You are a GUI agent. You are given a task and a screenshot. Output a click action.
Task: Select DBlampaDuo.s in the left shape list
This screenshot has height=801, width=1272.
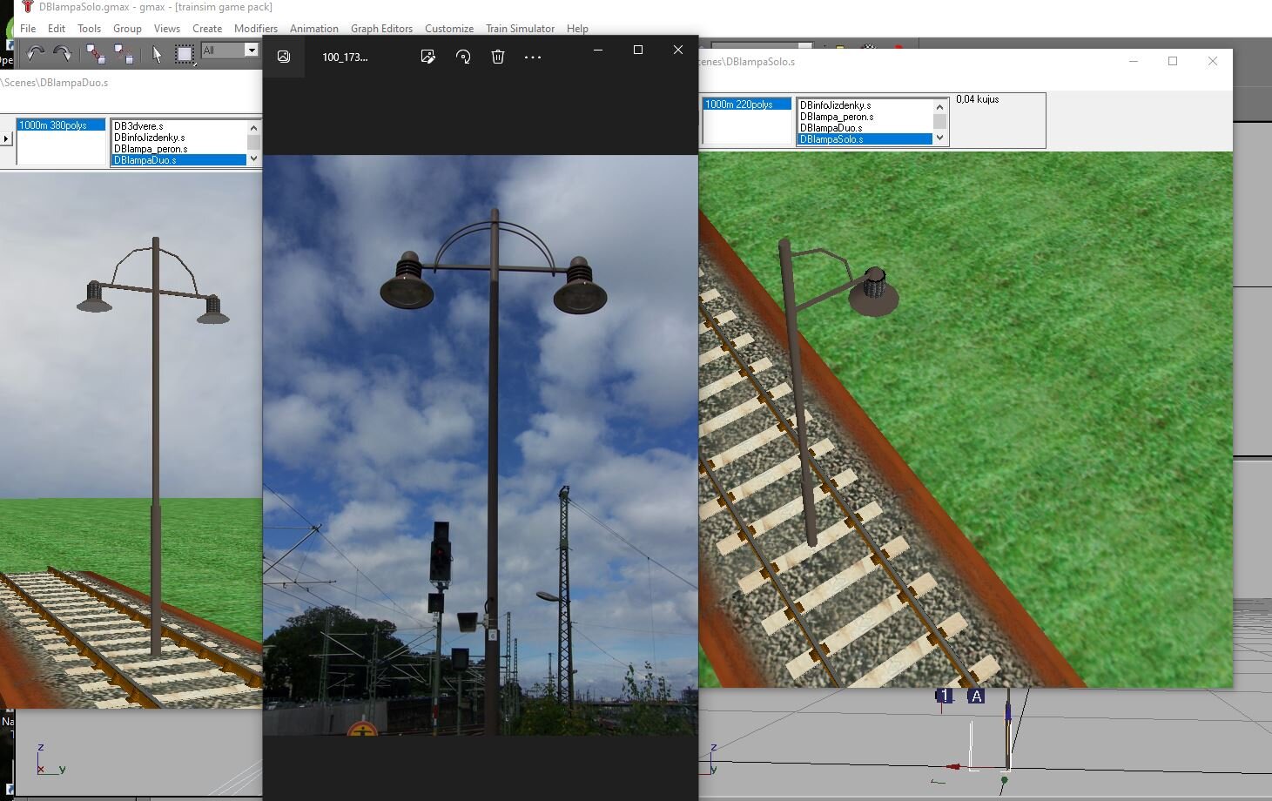(x=178, y=160)
